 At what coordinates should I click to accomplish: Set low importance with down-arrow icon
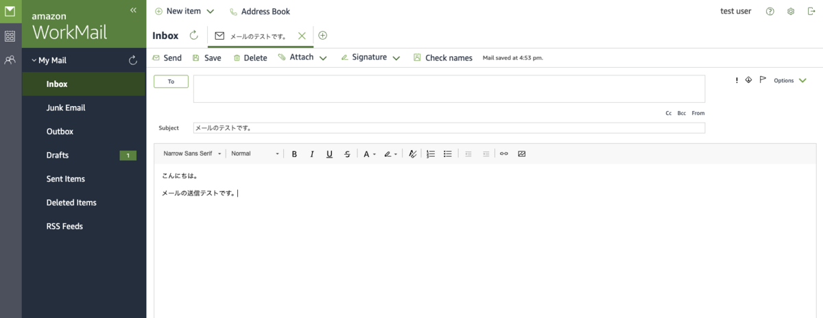point(748,80)
